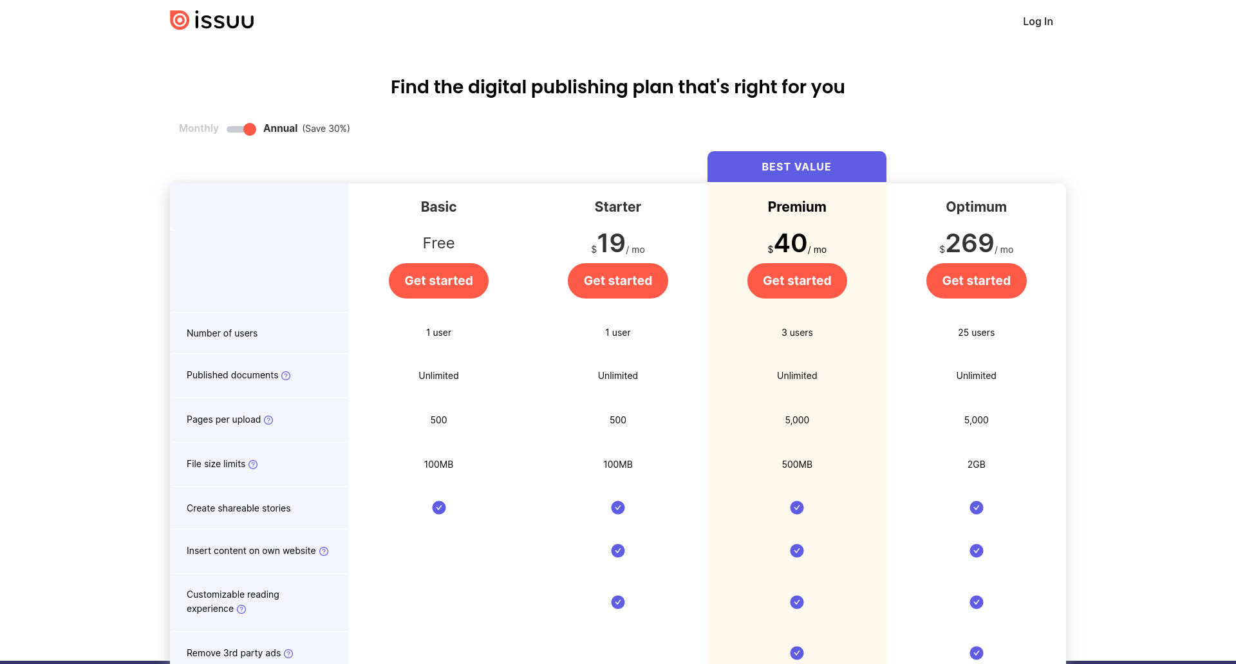Get started with the Premium plan
1236x664 pixels.
797,281
